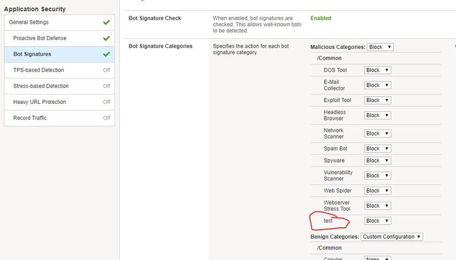The height and width of the screenshot is (260, 456).
Task: Click the Proactive Bot Defense checkmark icon
Action: (106, 38)
